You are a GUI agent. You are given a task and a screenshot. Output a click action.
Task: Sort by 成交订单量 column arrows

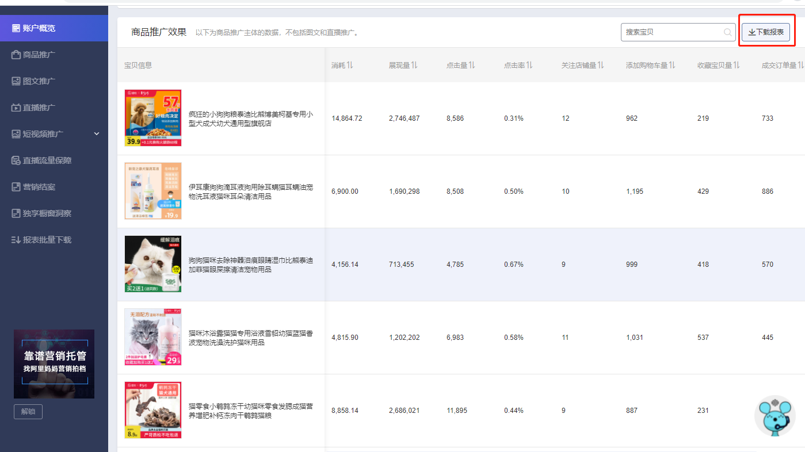[801, 66]
